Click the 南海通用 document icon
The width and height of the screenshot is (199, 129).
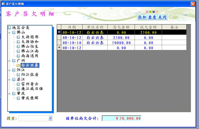[x=18, y=56]
